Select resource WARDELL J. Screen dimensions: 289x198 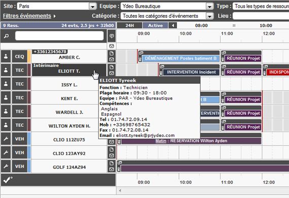coord(69,112)
